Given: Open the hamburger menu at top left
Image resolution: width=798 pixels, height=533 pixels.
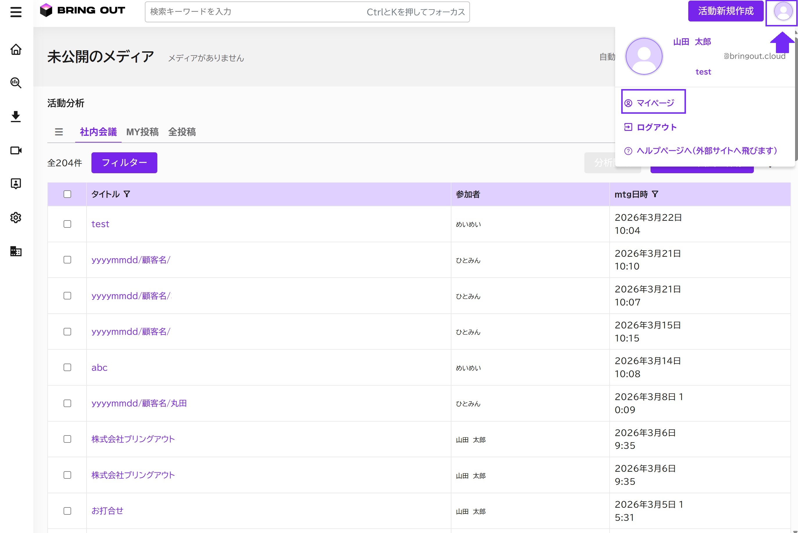Looking at the screenshot, I should click(x=16, y=12).
